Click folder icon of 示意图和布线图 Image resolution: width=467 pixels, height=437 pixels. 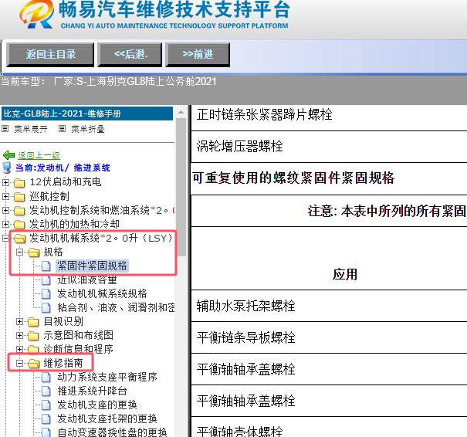pyautogui.click(x=33, y=335)
